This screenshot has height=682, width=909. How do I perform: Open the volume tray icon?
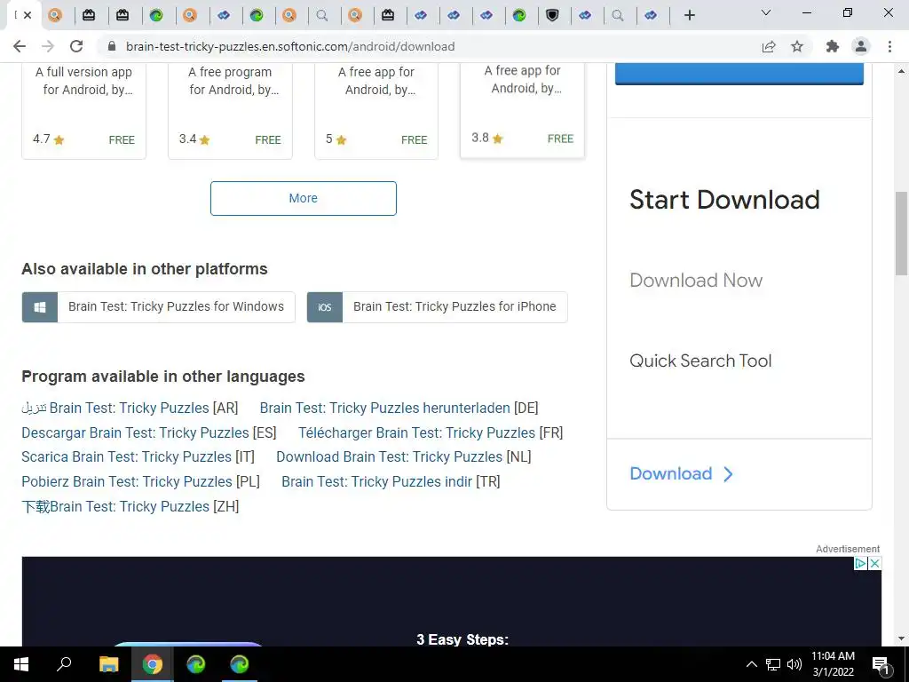pos(794,664)
